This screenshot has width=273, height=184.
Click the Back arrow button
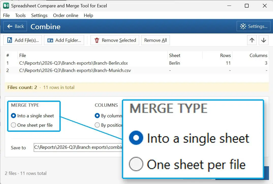[x=15, y=26]
